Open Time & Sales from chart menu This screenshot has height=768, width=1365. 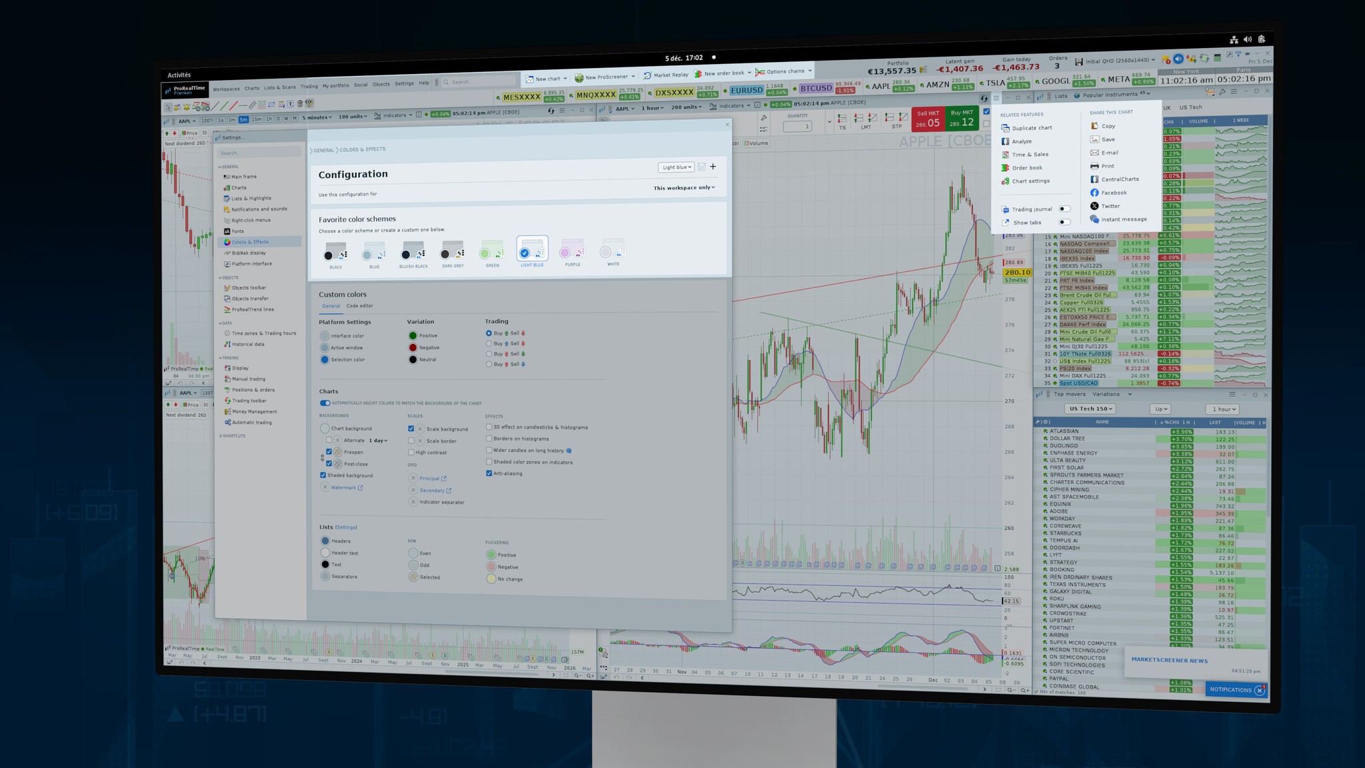coord(1025,155)
